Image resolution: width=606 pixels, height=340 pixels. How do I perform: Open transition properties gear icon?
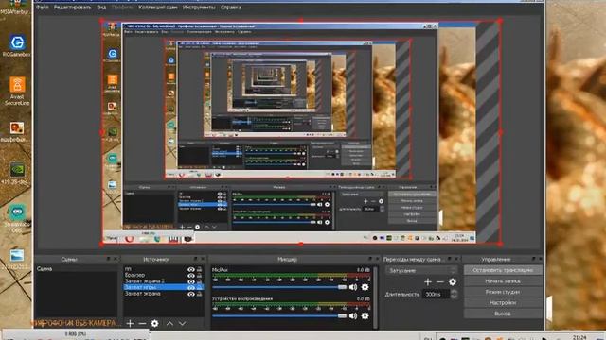pyautogui.click(x=453, y=282)
